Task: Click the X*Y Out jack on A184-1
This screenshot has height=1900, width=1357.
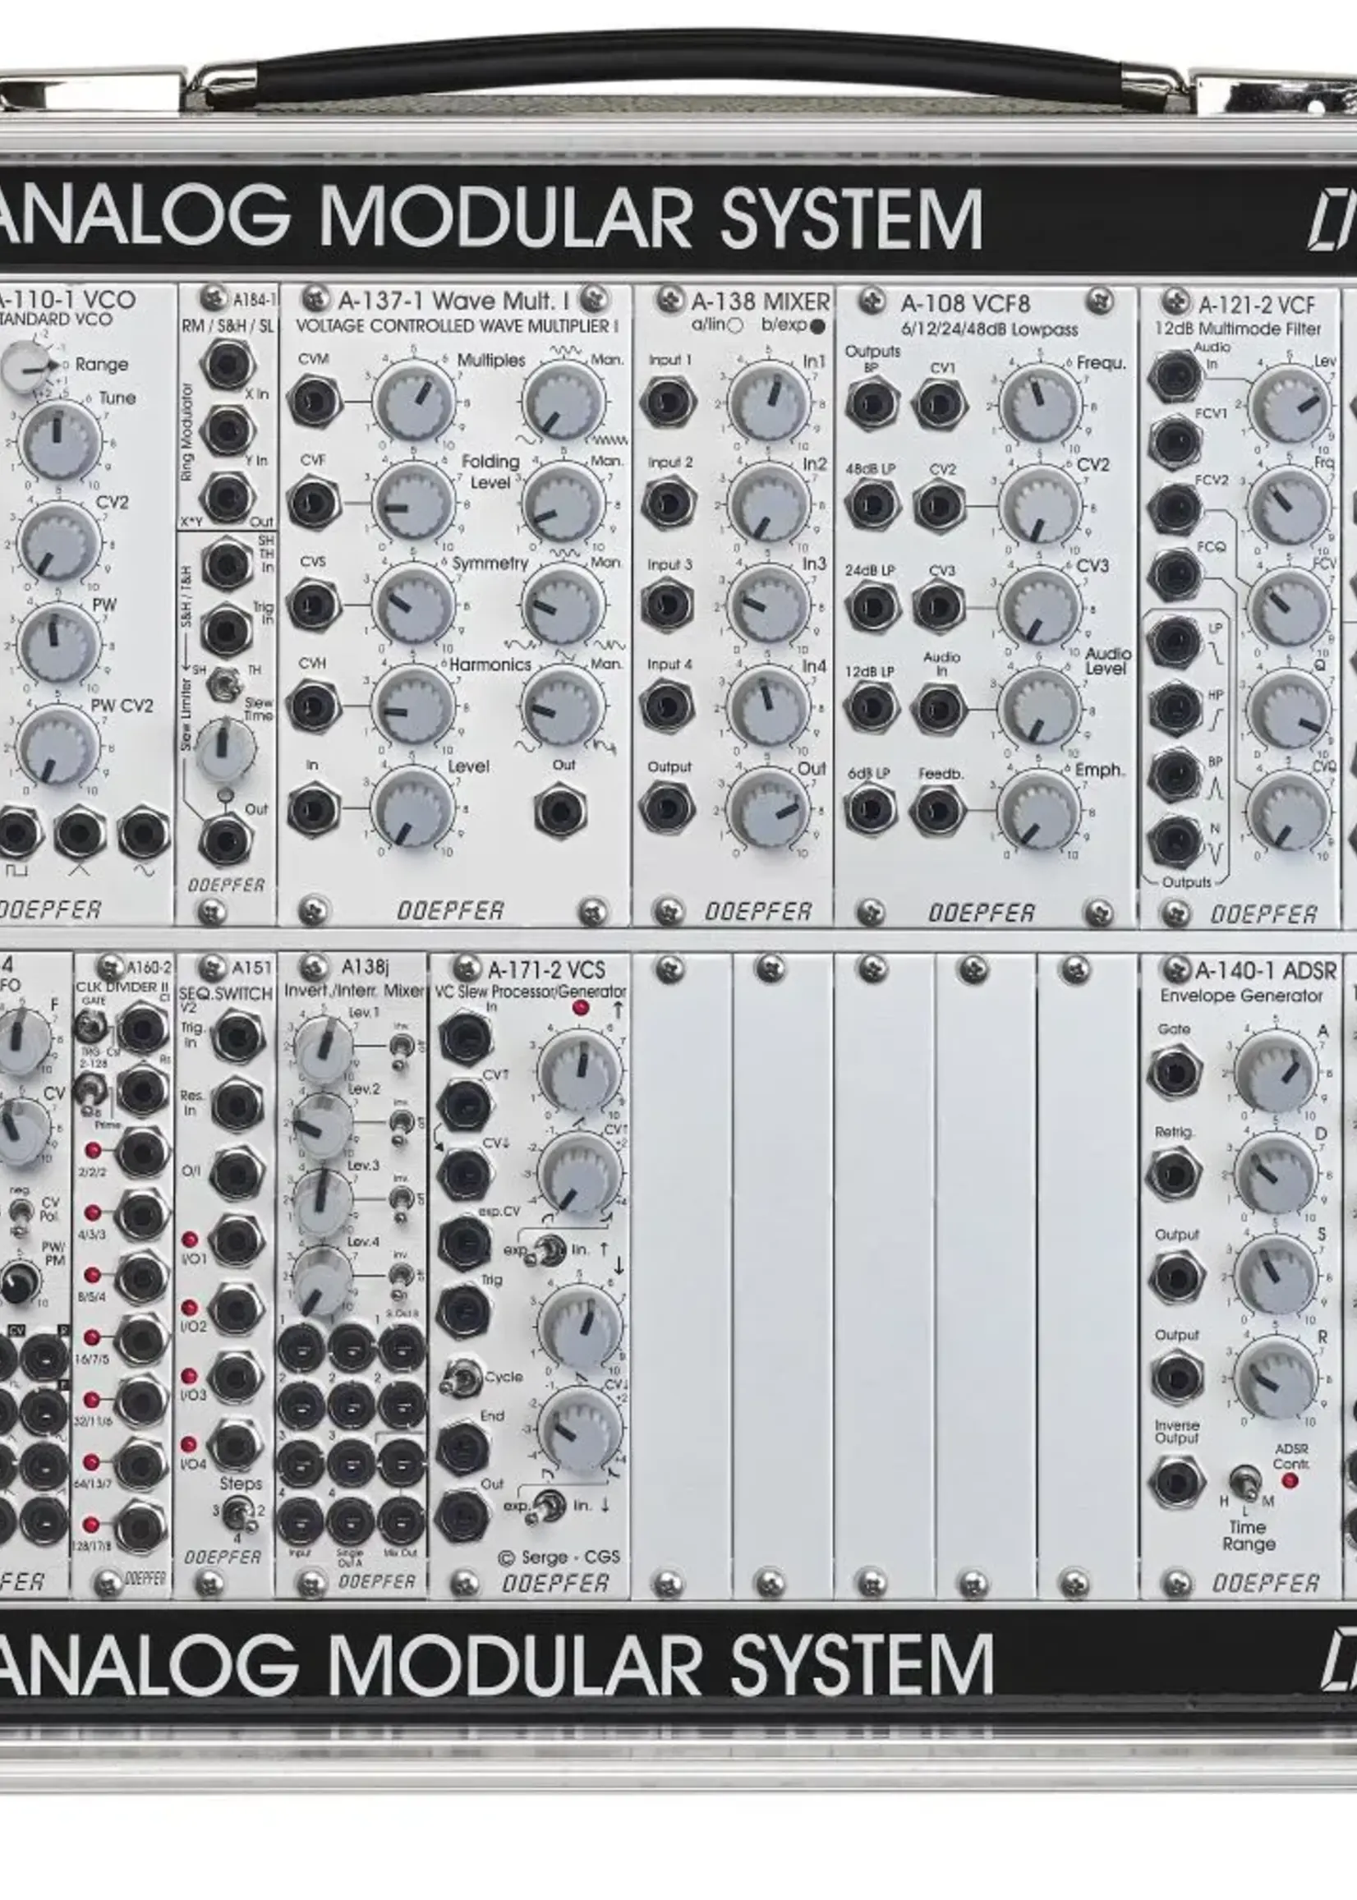Action: (x=228, y=498)
